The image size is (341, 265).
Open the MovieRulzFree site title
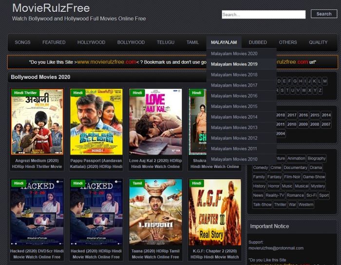pos(51,8)
